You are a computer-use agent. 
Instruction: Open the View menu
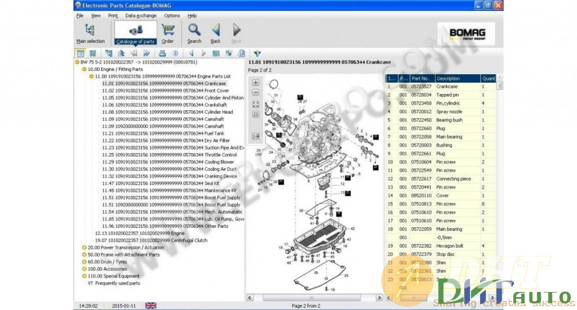click(x=96, y=16)
